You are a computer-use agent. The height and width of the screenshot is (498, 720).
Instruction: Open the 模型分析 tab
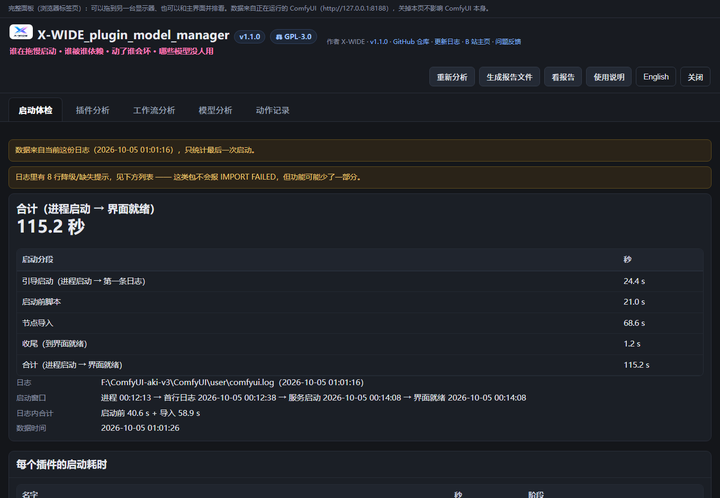215,110
